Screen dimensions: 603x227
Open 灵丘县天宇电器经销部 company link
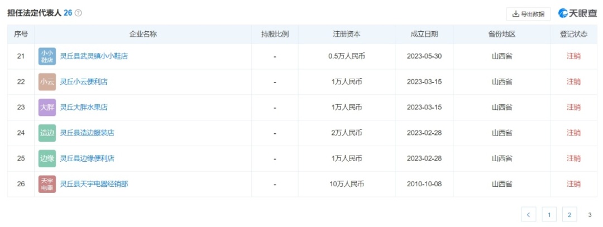pos(94,184)
